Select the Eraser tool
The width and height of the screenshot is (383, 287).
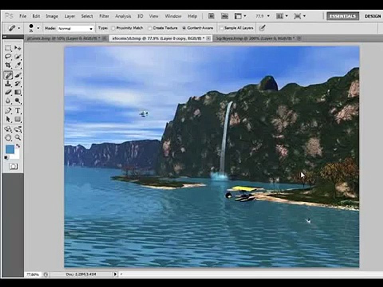(8, 92)
